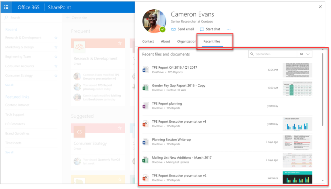Click Contoso HR Web location under Gender Pay Gap
The height and width of the screenshot is (189, 331).
pos(176,90)
